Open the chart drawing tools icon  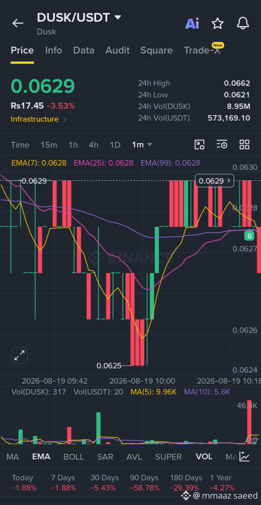coord(200,145)
